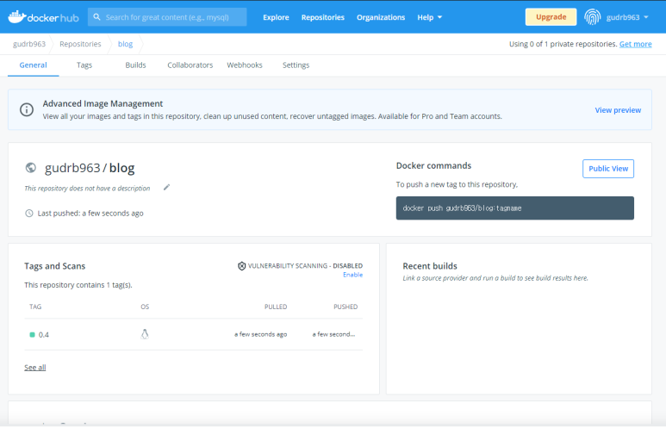Follow the Get more link

[x=636, y=44]
